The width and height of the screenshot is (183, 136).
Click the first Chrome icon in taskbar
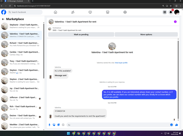pos(74,133)
